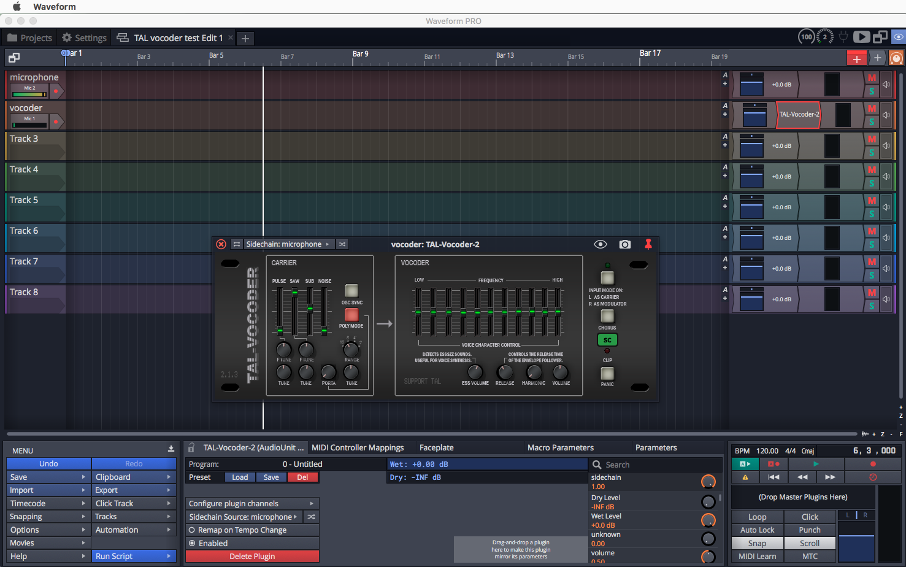This screenshot has height=567, width=906.
Task: Click the Delete Plugin button
Action: tap(252, 557)
